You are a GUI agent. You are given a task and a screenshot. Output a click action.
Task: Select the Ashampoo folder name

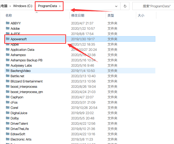pyautogui.click(x=18, y=55)
